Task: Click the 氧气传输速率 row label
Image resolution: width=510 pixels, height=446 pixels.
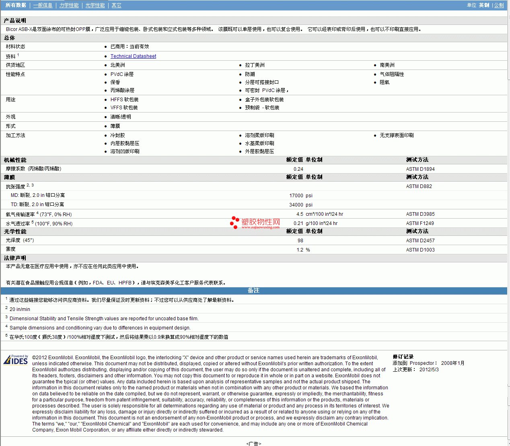Action: point(39,214)
